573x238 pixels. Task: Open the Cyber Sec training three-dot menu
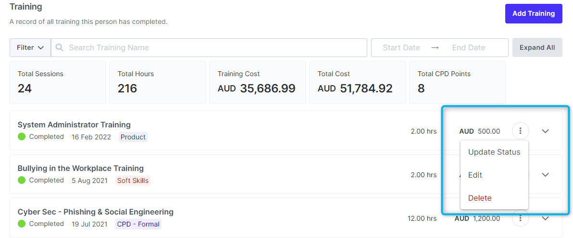(520, 218)
